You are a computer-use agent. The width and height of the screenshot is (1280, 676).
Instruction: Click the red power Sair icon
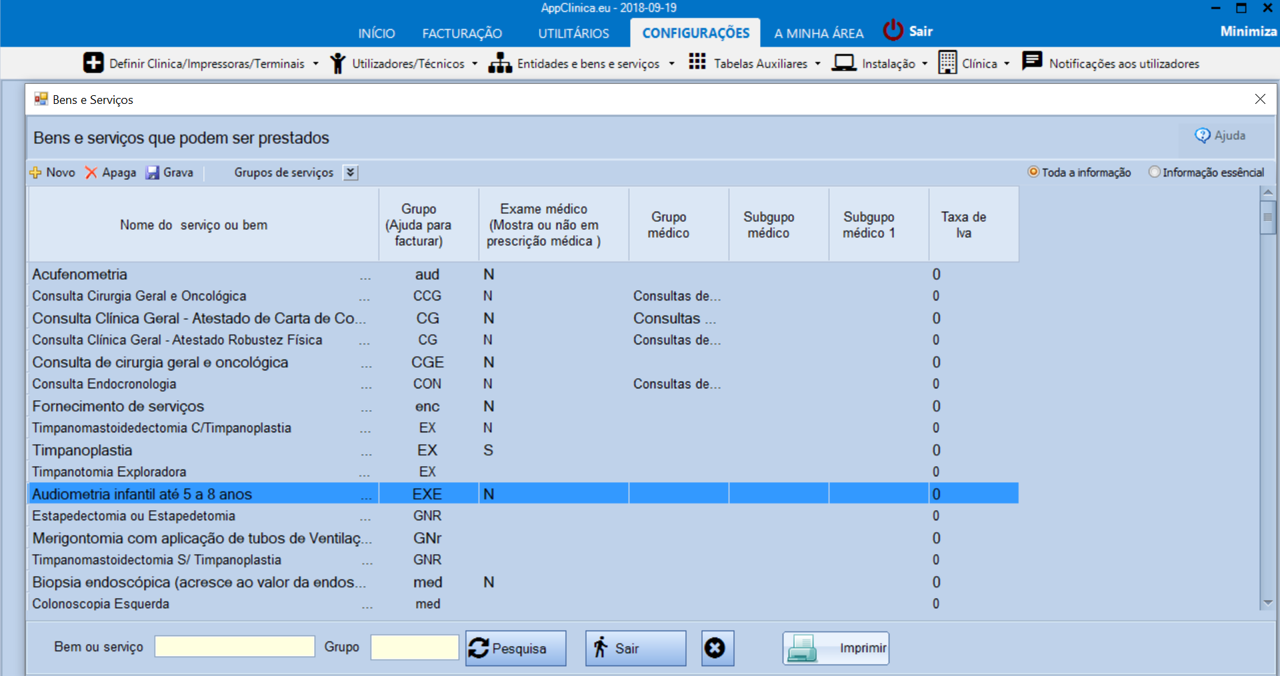click(893, 31)
